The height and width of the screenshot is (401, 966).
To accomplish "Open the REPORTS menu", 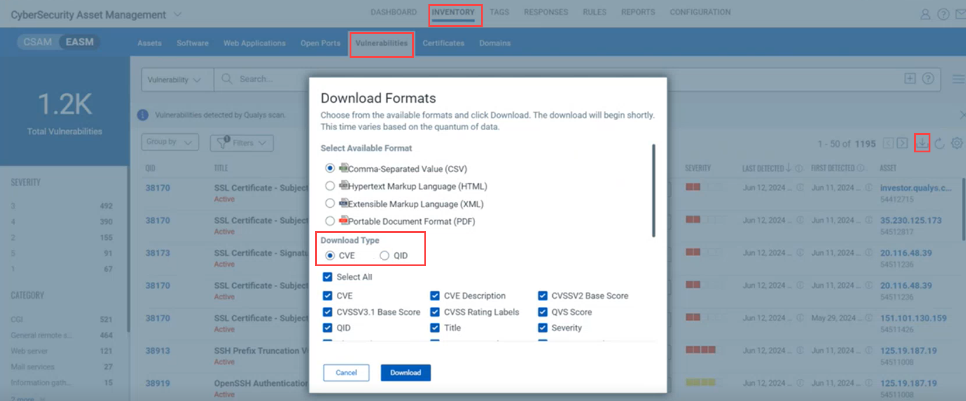I will pyautogui.click(x=638, y=12).
